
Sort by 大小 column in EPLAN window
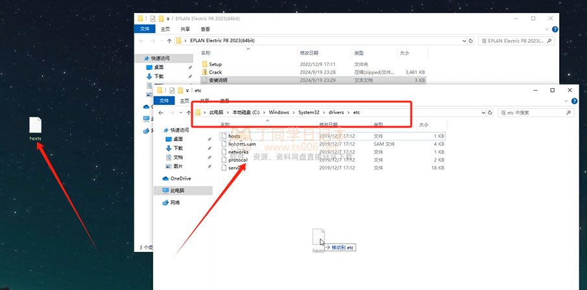pyautogui.click(x=404, y=53)
